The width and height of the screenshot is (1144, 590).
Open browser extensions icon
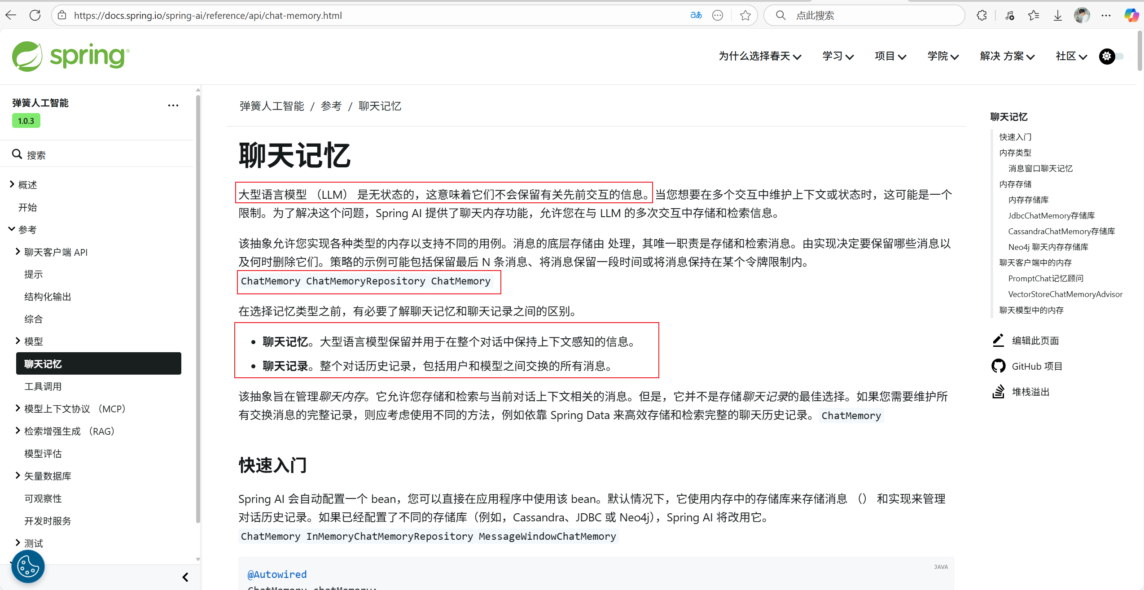click(982, 15)
